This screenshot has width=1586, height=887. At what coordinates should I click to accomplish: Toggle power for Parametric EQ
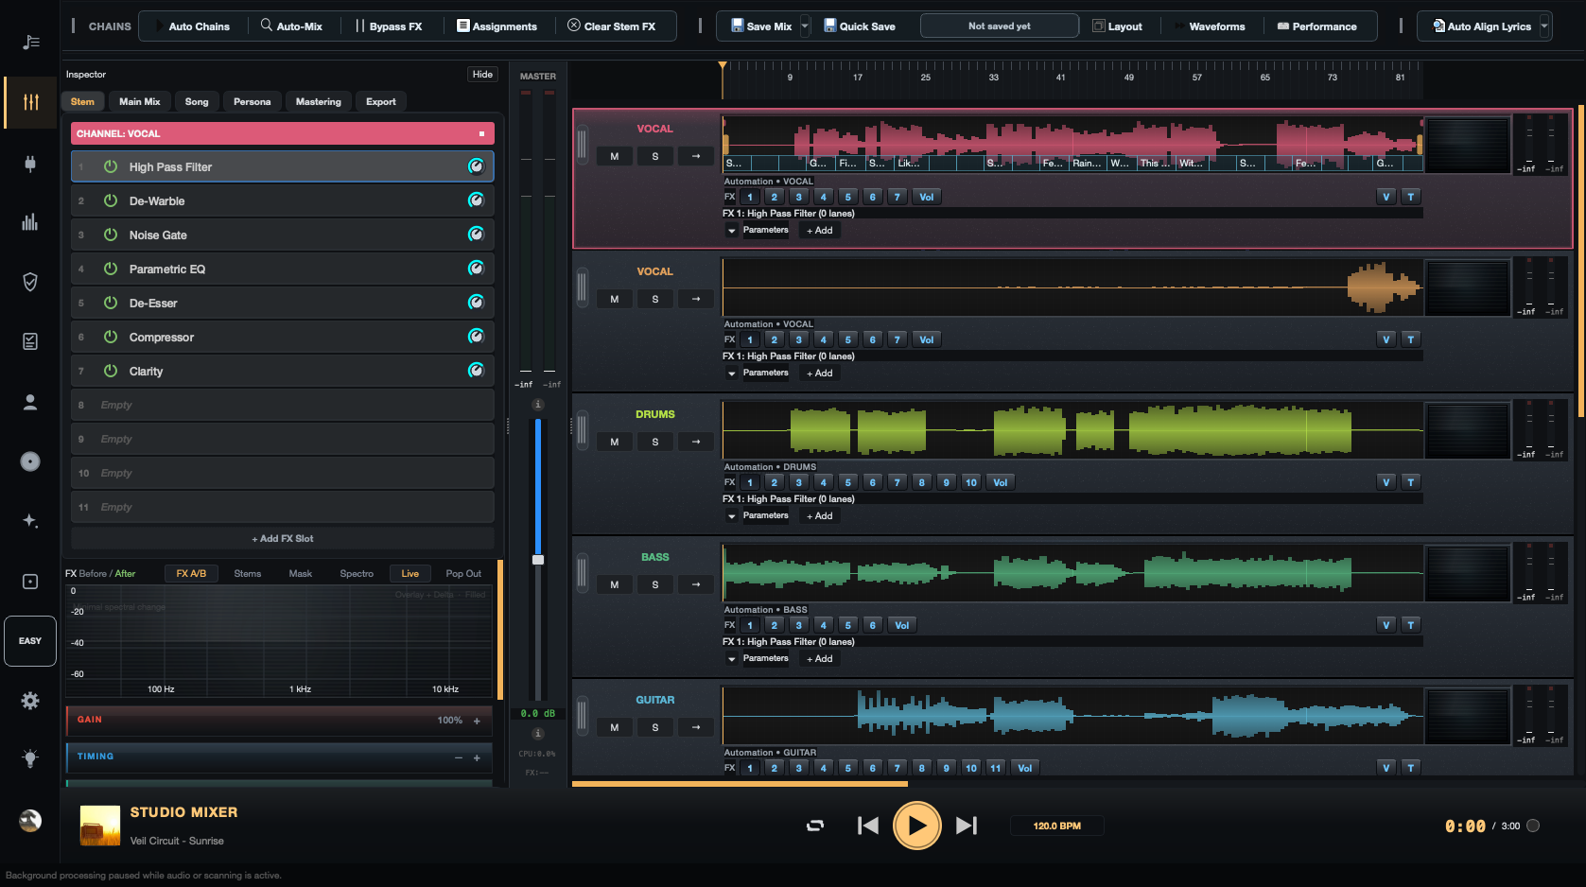tap(111, 269)
